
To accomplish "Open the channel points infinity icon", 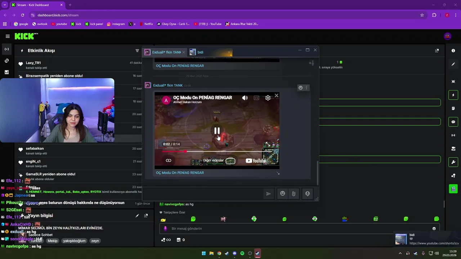I will point(166,240).
